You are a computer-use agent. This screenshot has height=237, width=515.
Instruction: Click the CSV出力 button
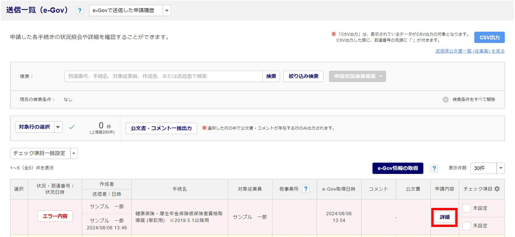489,38
